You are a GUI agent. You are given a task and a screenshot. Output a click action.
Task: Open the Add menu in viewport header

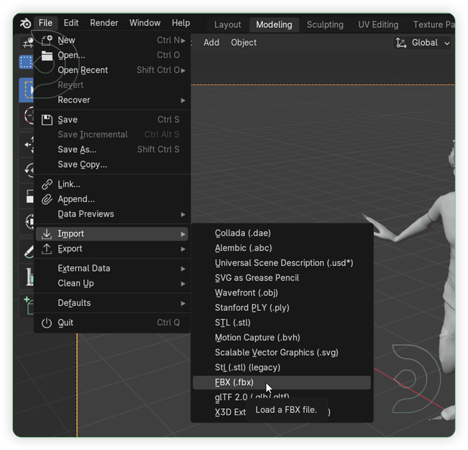coord(211,43)
